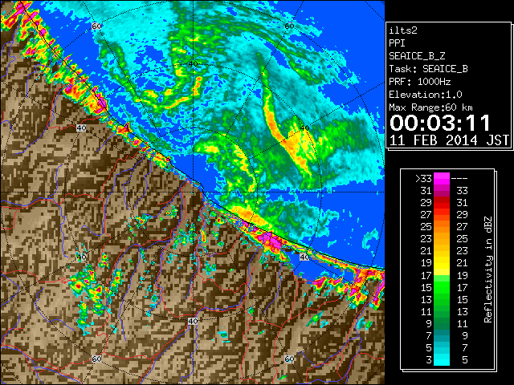Pick the bright green legend band
Screen dimensions: 514x385
pyautogui.click(x=442, y=287)
